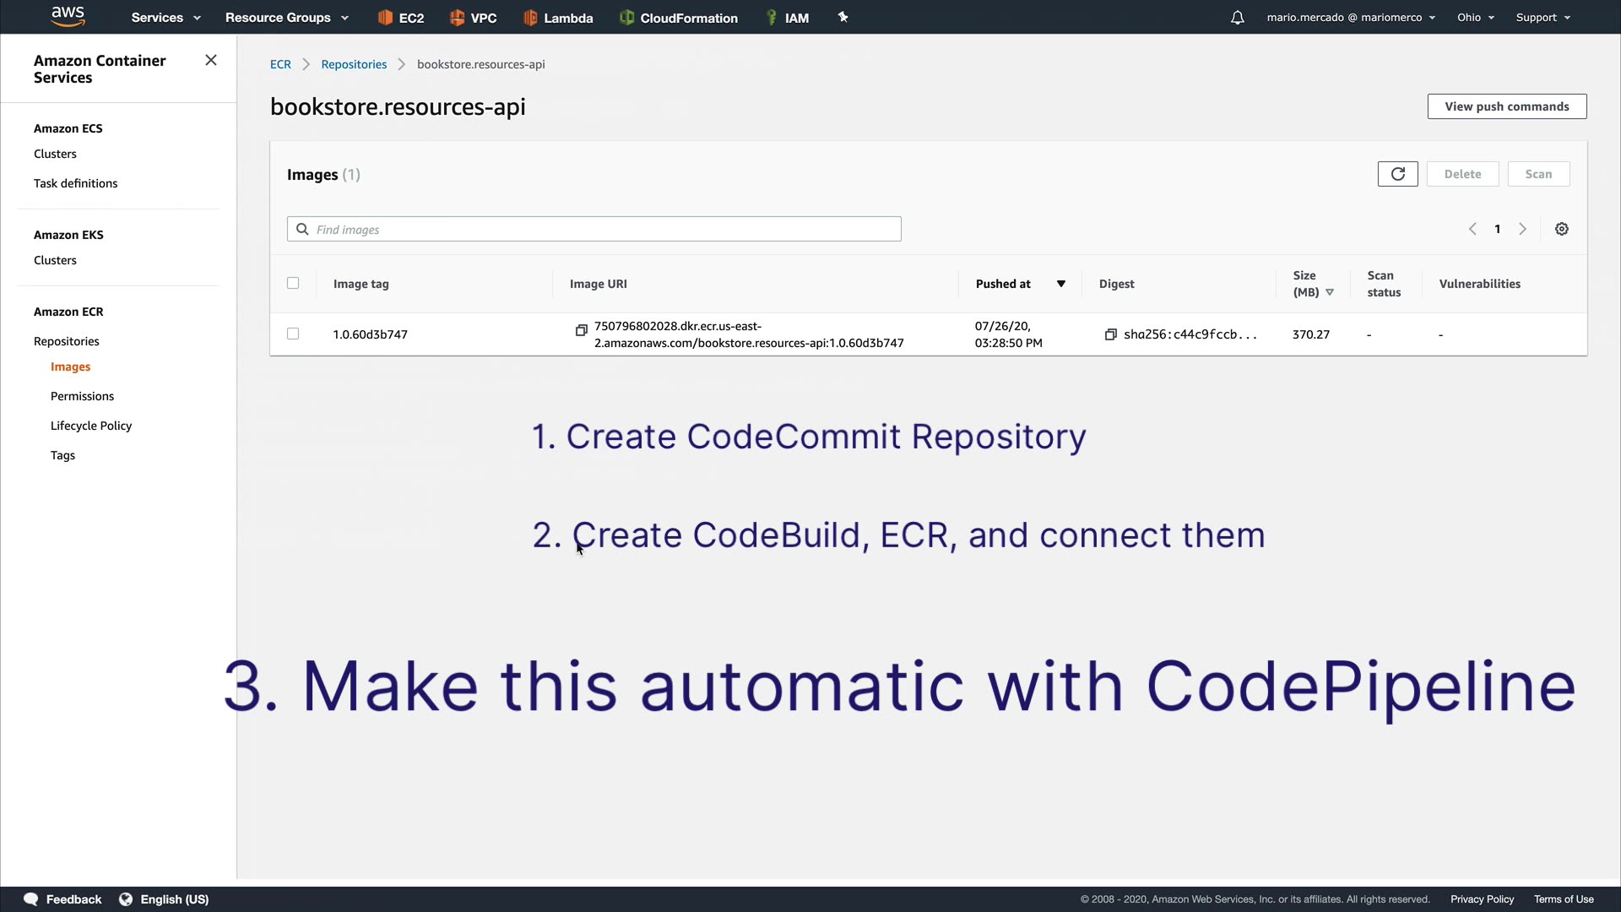Open Lifecycle Policy in sidebar
The image size is (1621, 912).
[91, 426]
